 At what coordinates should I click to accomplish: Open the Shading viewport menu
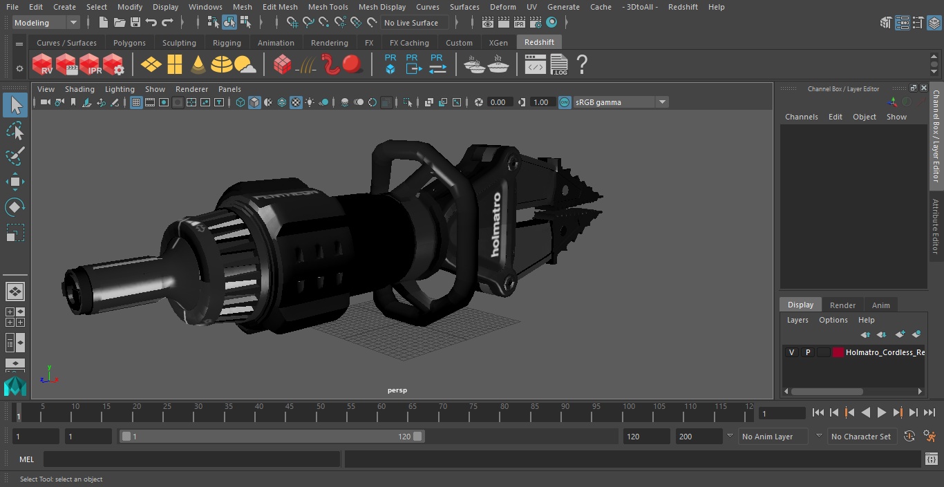(x=79, y=89)
